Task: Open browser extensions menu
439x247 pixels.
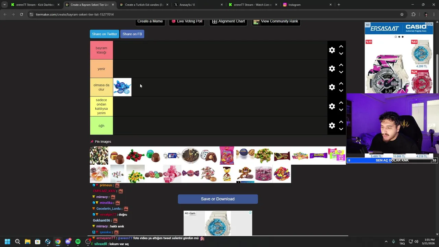Action: pyautogui.click(x=413, y=14)
